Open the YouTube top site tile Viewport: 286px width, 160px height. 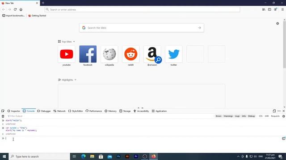click(x=67, y=54)
